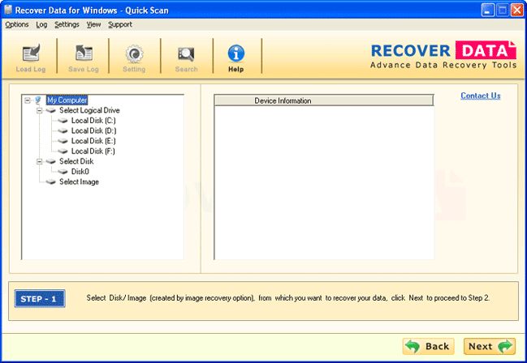Collapse the Select Logical Drive node
Image resolution: width=527 pixels, height=363 pixels.
tap(39, 110)
